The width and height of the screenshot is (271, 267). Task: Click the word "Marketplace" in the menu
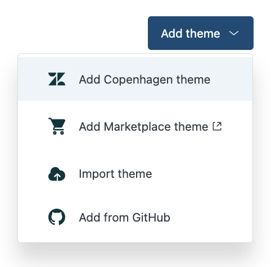point(137,127)
